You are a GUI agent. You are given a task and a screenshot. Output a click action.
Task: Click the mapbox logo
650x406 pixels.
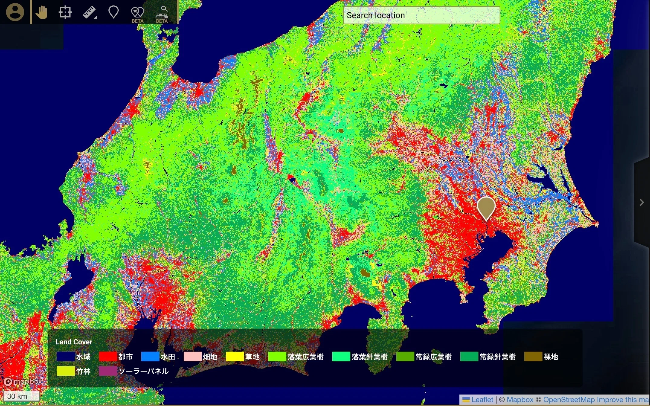coord(23,382)
